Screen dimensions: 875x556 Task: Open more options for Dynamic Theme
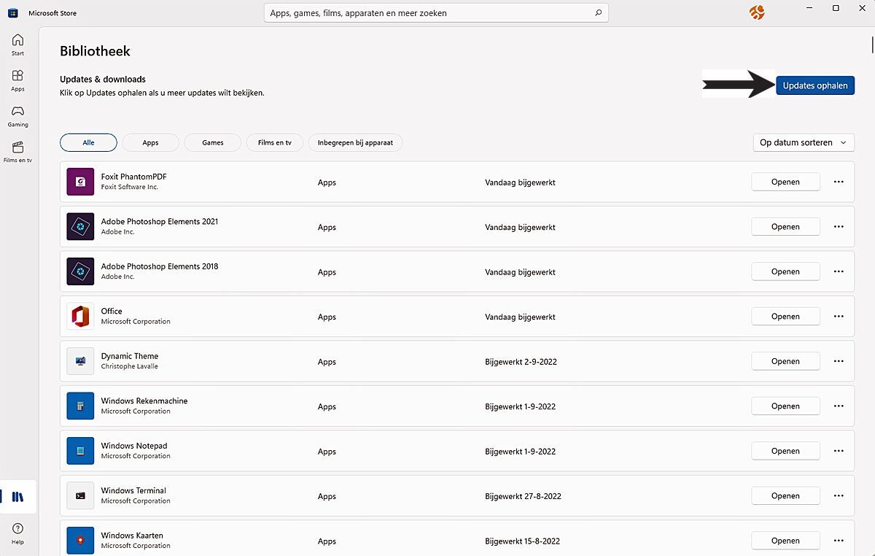coord(839,361)
